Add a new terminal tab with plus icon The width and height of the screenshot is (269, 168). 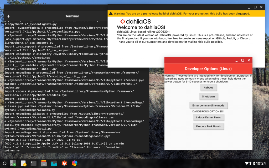9,16
